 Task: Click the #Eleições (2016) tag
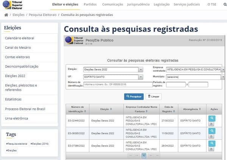(39, 144)
